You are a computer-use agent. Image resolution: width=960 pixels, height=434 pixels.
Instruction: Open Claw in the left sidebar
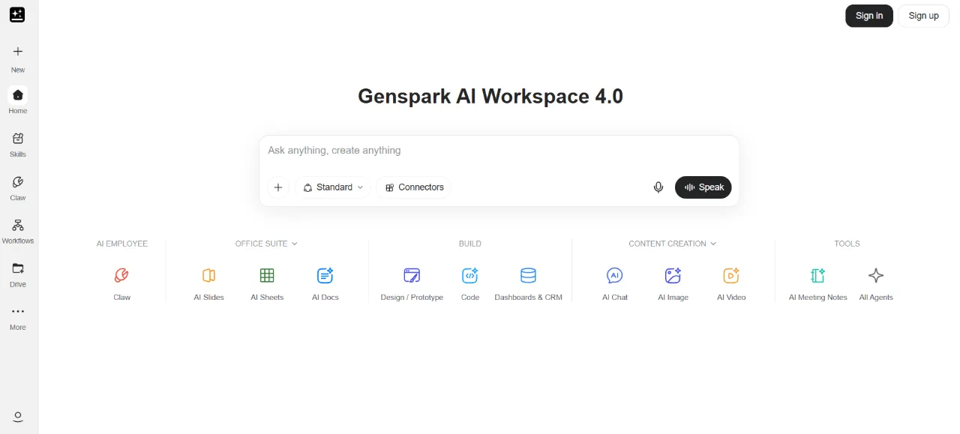(x=18, y=187)
